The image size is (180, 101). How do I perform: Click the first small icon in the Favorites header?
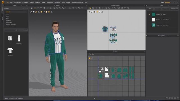point(23,9)
